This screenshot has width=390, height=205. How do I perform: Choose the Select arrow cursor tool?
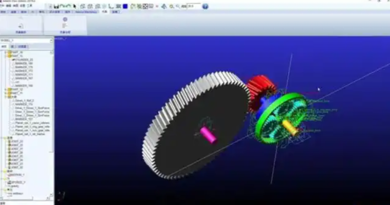coord(75,6)
